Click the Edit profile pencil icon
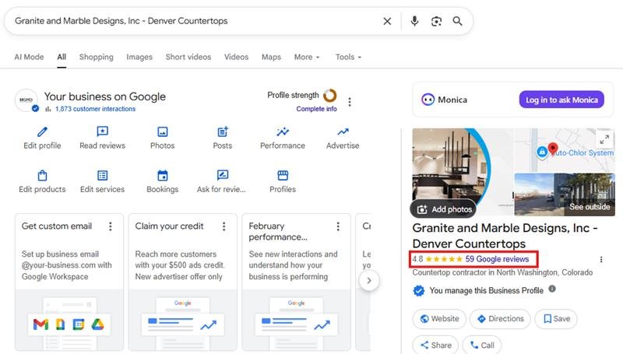 42,132
